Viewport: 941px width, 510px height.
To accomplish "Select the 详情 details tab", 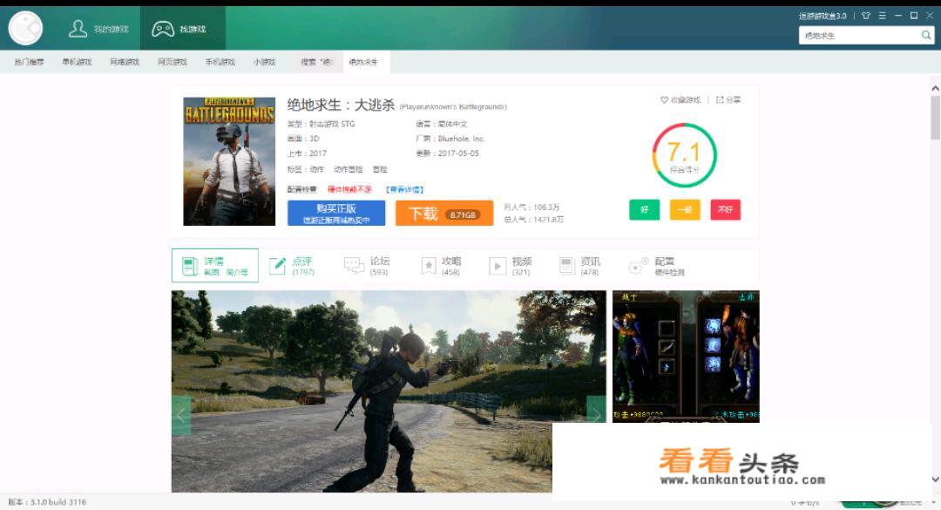I will click(215, 266).
